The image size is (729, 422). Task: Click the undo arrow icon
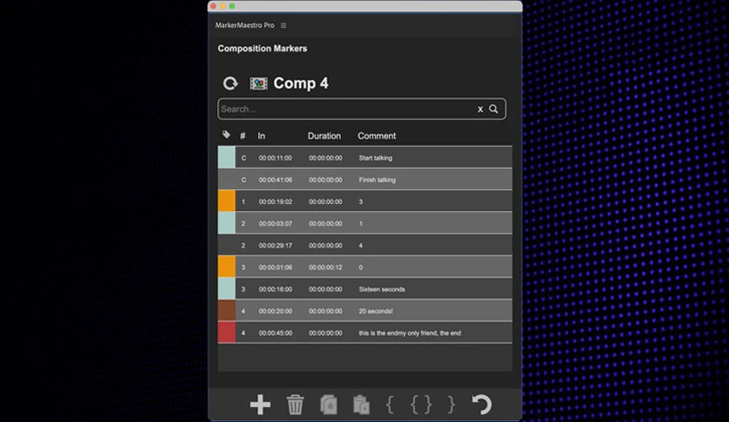481,405
